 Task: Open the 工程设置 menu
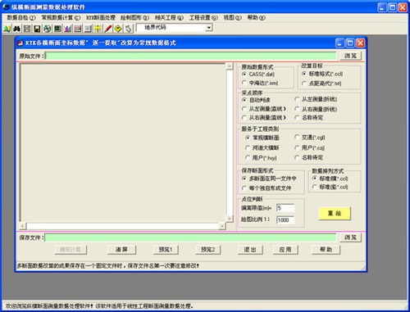203,18
